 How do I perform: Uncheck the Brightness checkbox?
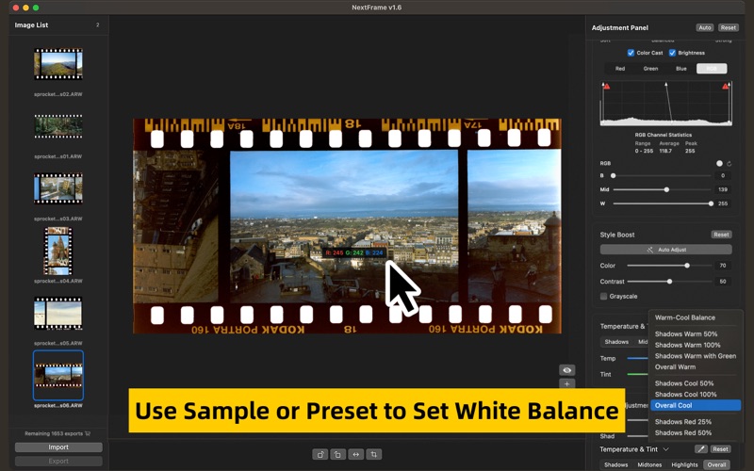(672, 53)
